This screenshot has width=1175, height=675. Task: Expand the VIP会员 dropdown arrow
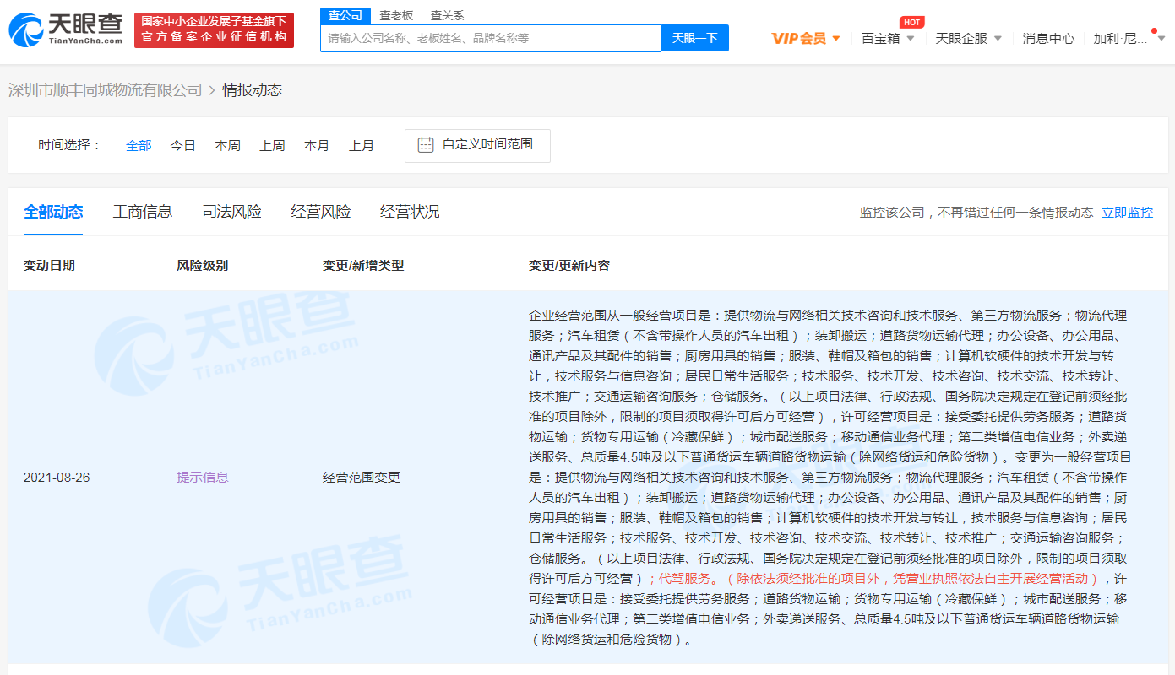coord(836,38)
